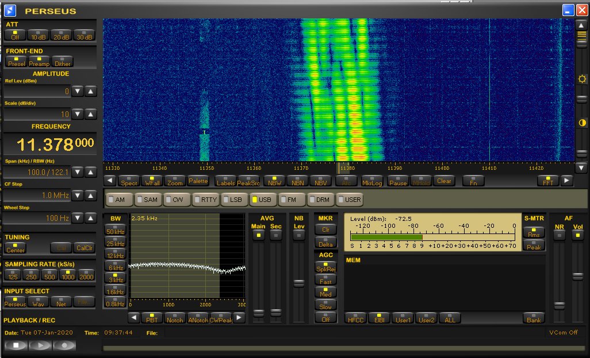Select 10 dB attenuation
The image size is (590, 358).
click(x=38, y=35)
